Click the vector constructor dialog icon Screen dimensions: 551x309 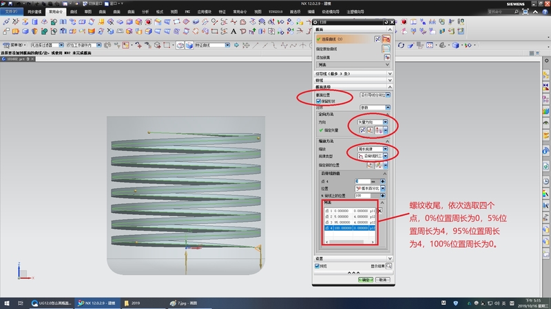(368, 128)
